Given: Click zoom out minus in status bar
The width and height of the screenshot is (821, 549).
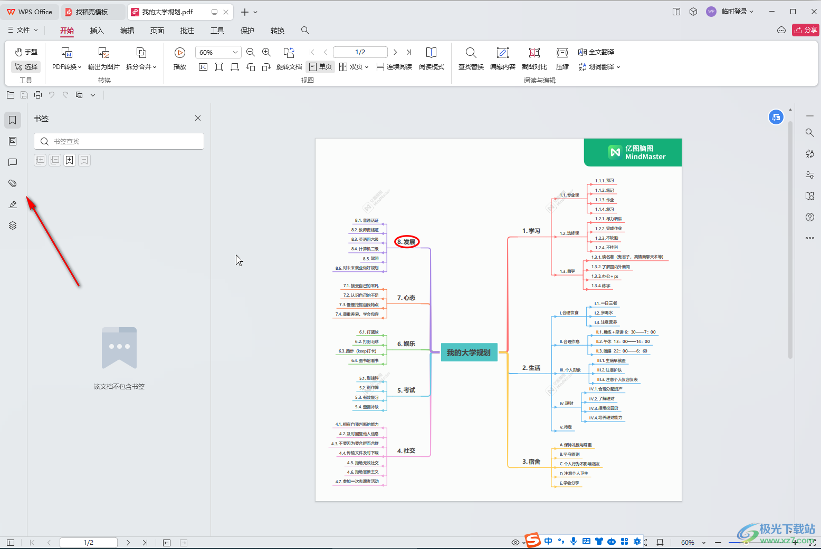Looking at the screenshot, I should (x=718, y=543).
